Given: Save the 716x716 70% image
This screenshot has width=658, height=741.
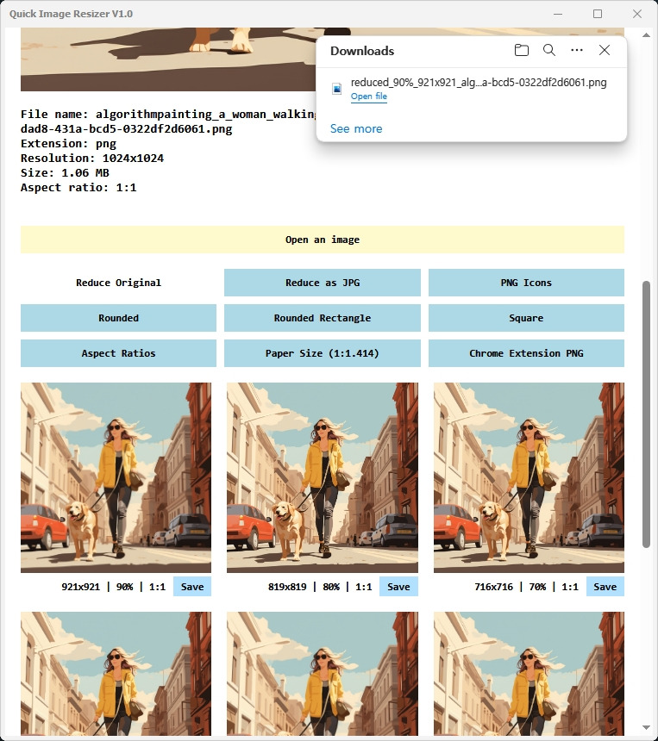Looking at the screenshot, I should pos(605,587).
